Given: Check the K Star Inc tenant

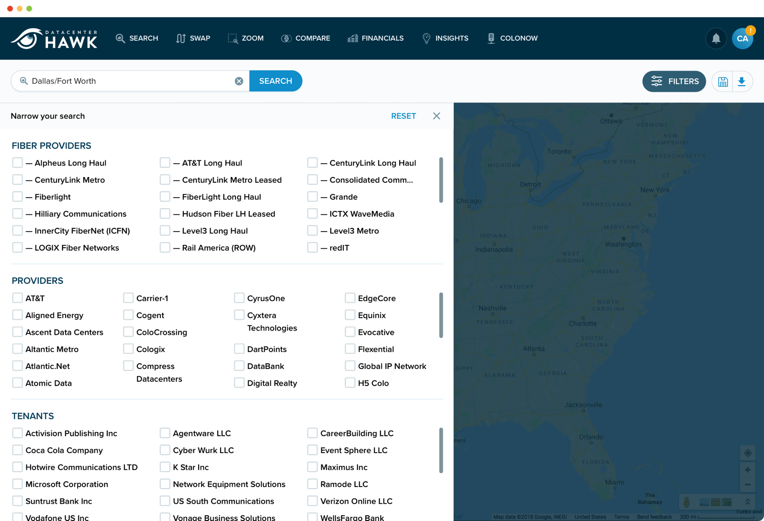Looking at the screenshot, I should click(165, 467).
